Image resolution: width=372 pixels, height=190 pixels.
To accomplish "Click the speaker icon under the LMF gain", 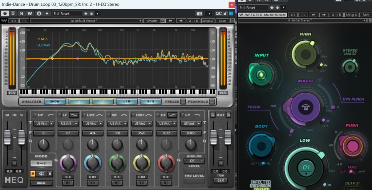I will [92, 183].
